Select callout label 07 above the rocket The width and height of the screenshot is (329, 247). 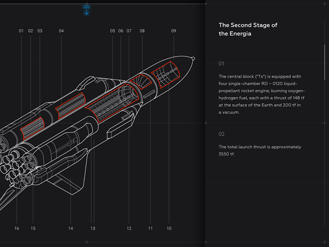[129, 31]
